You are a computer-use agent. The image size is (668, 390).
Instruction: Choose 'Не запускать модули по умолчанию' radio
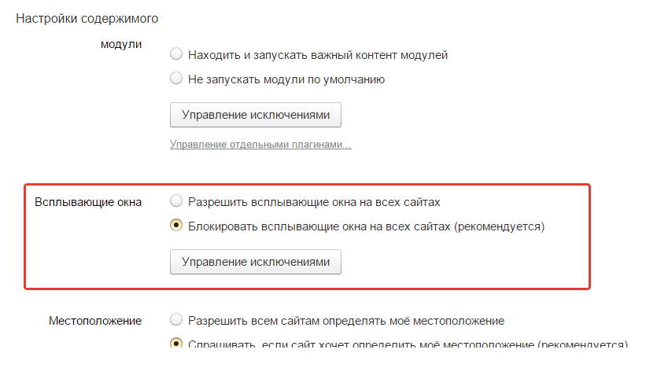pos(176,79)
